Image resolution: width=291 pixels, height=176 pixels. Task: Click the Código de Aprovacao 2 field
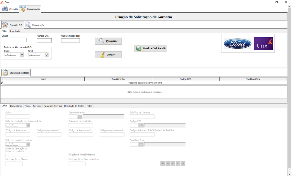[49, 135]
